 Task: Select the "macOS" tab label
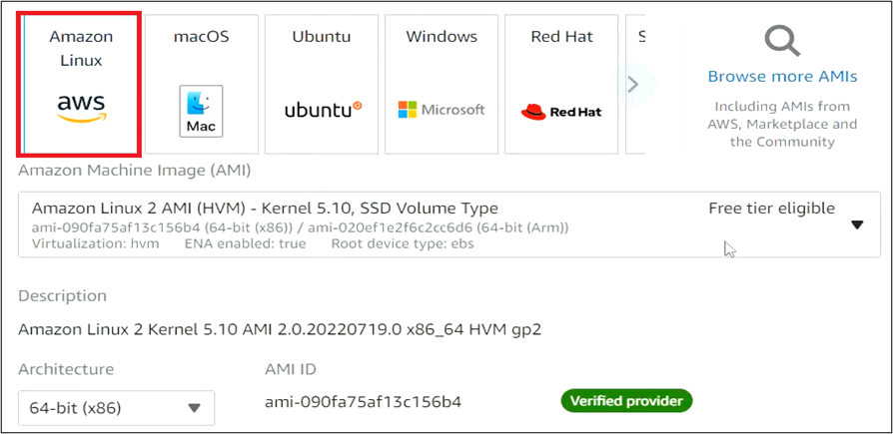(x=201, y=37)
